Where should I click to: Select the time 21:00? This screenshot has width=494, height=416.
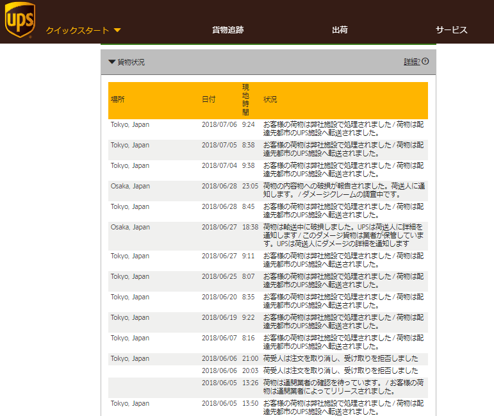click(250, 358)
